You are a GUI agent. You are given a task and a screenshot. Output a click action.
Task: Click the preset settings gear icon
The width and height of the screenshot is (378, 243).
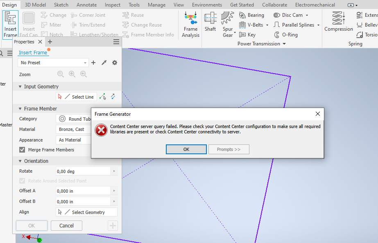[x=115, y=63]
